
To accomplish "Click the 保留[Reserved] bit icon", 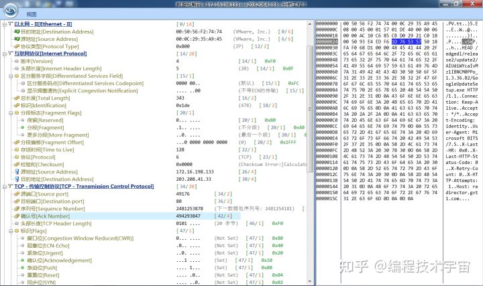I will [x=23, y=121].
